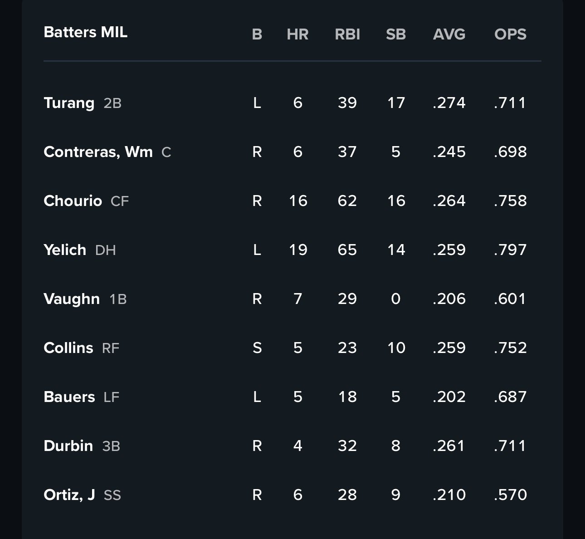Click the Batters MIL table heading

[85, 33]
